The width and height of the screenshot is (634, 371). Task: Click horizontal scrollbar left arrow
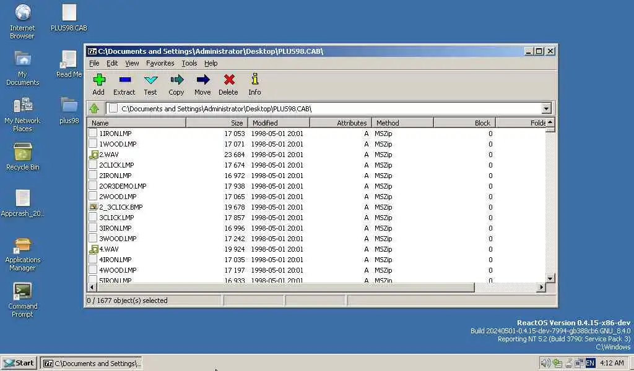coord(92,287)
